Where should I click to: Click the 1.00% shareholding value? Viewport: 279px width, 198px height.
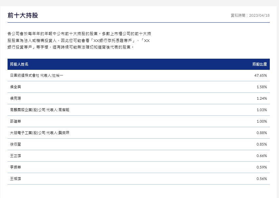tap(262, 121)
